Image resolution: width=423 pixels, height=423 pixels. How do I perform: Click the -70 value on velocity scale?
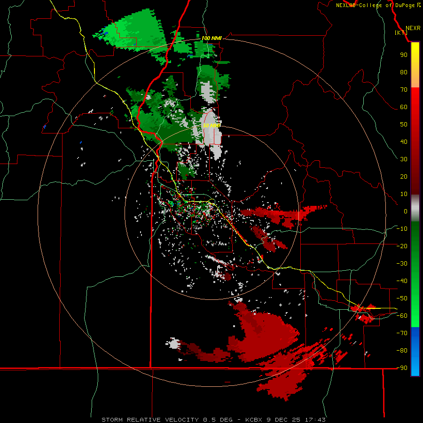402,333
